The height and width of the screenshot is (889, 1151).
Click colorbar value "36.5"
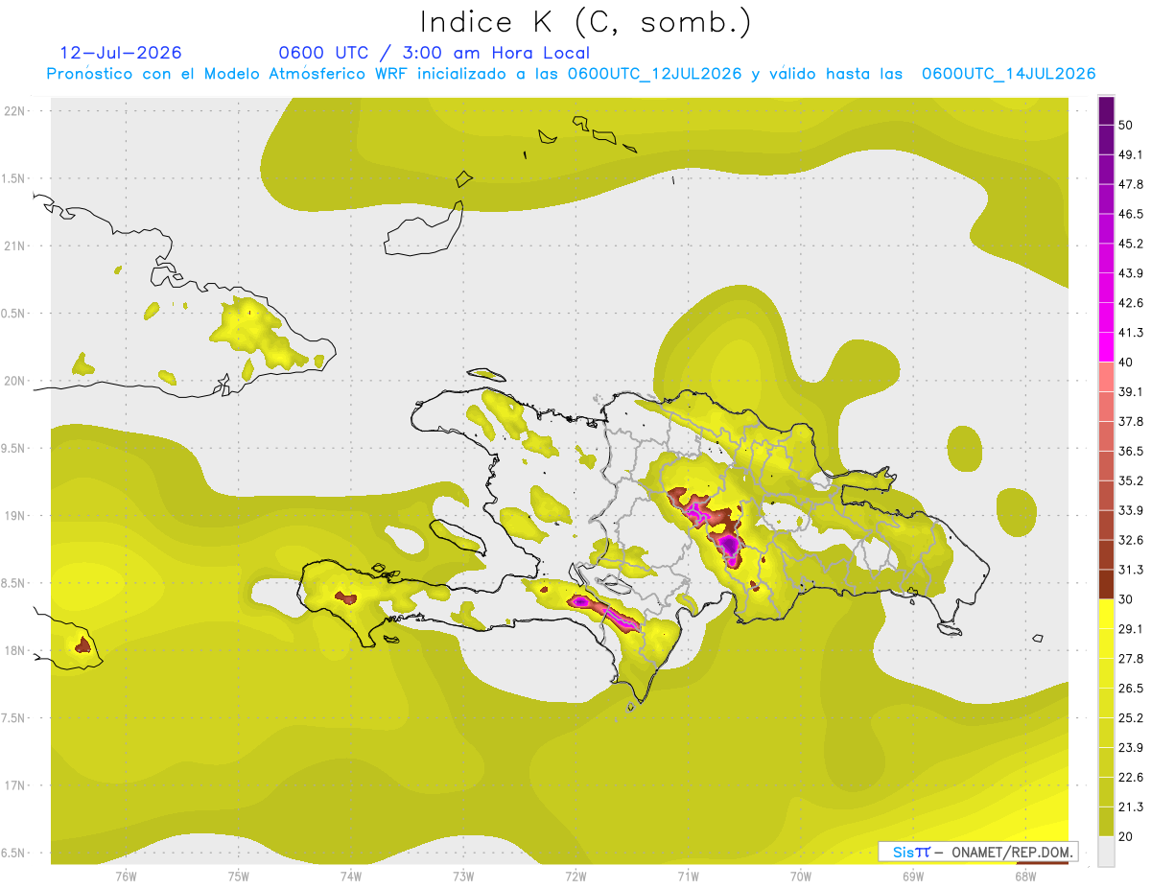(1131, 451)
